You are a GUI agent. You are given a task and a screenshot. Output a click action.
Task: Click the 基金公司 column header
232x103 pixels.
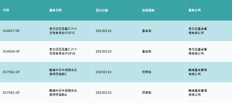coord(195,10)
